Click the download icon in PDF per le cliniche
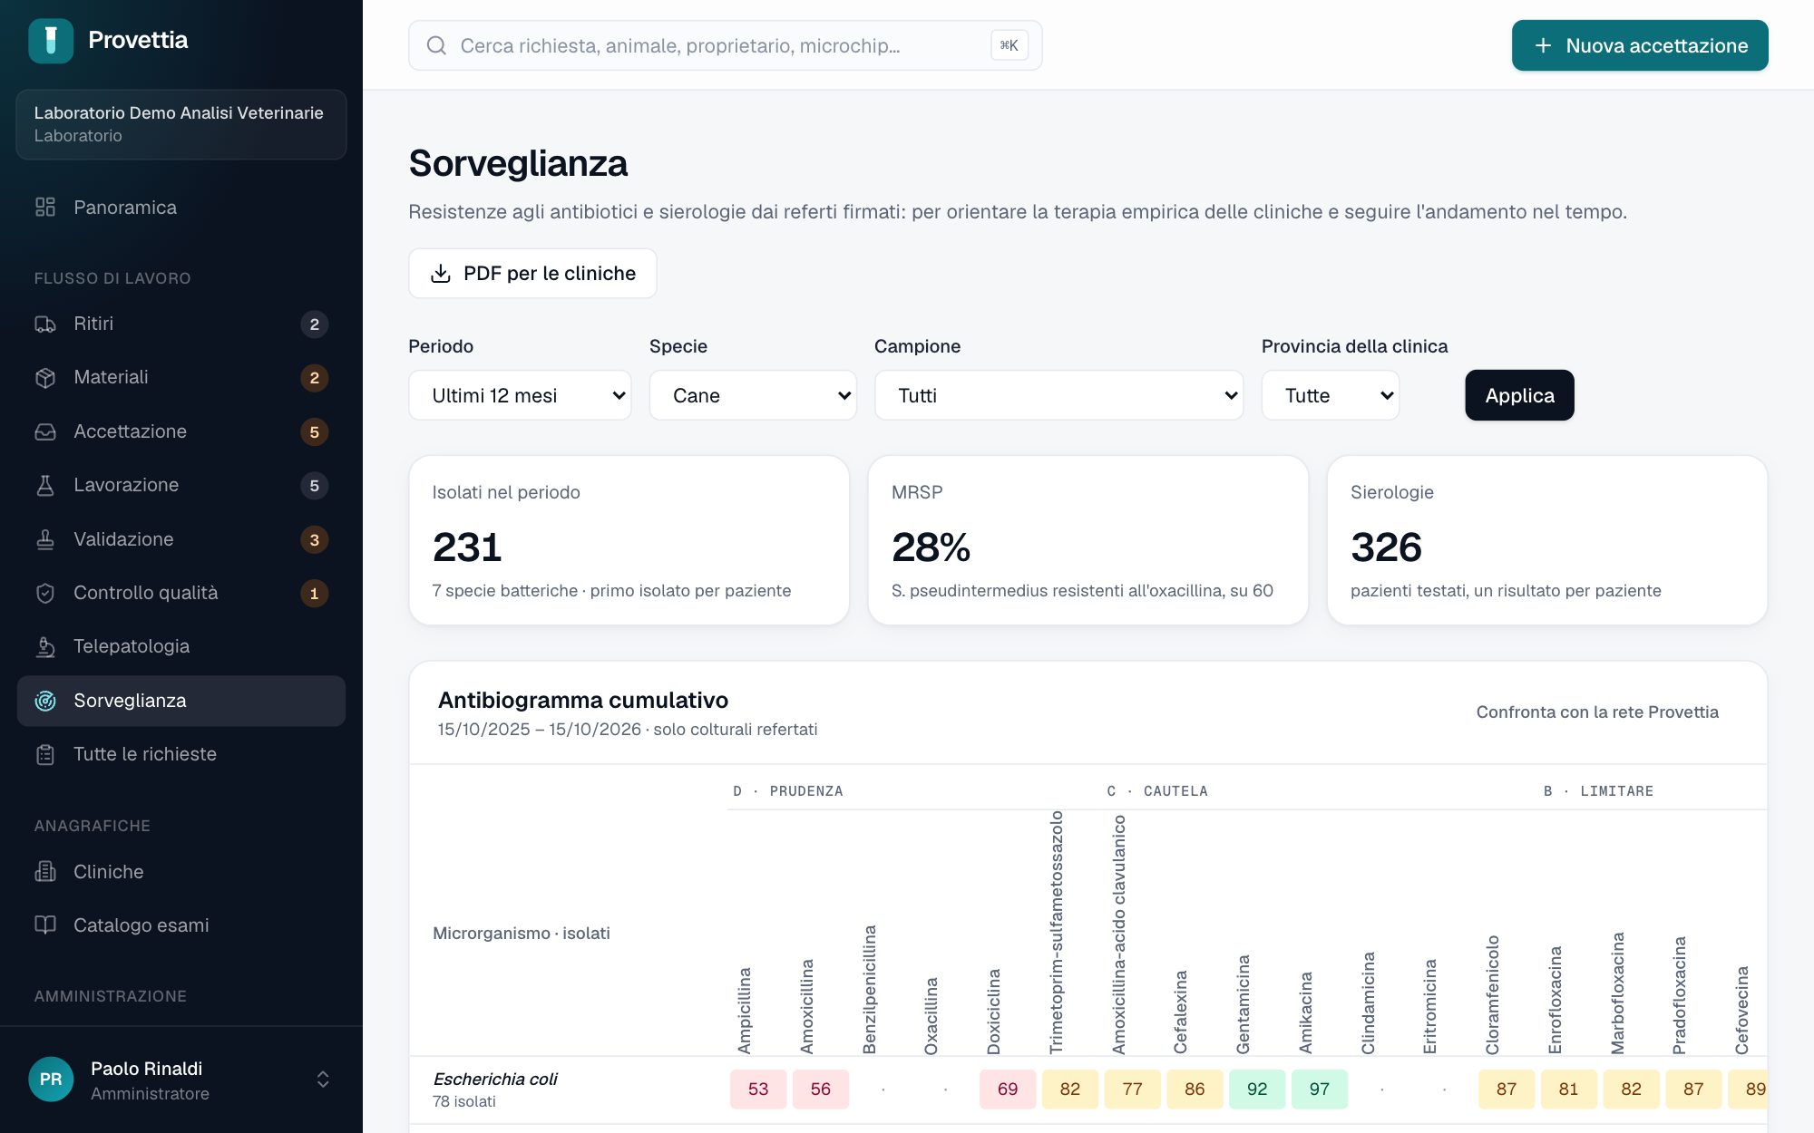Image resolution: width=1814 pixels, height=1133 pixels. click(x=441, y=274)
